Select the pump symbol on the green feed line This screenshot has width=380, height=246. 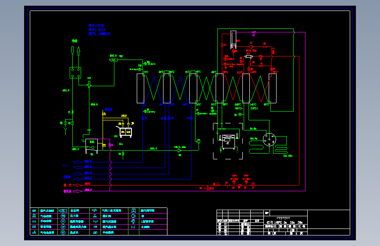pyautogui.click(x=179, y=151)
